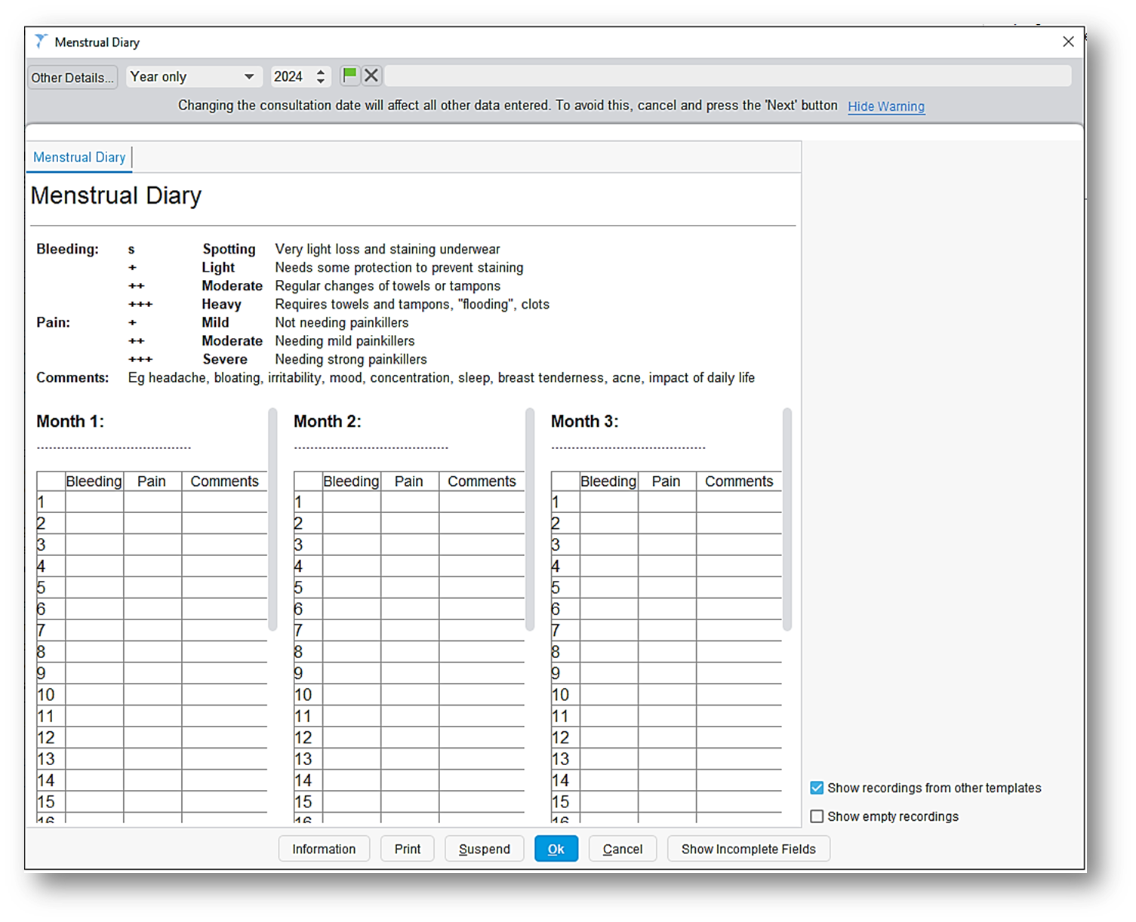Open Other Details
The width and height of the screenshot is (1136, 922).
pos(72,77)
